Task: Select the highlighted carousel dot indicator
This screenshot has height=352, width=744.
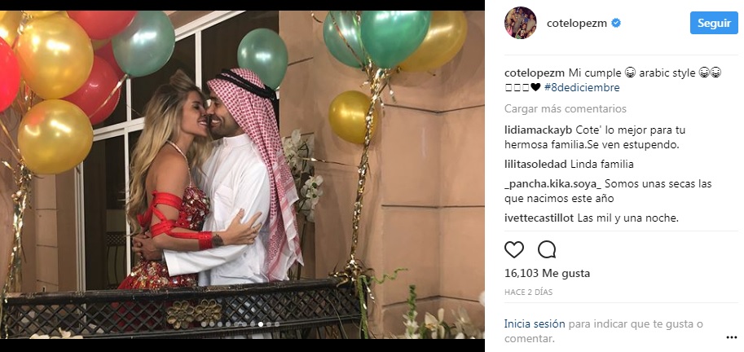Action: click(x=261, y=324)
